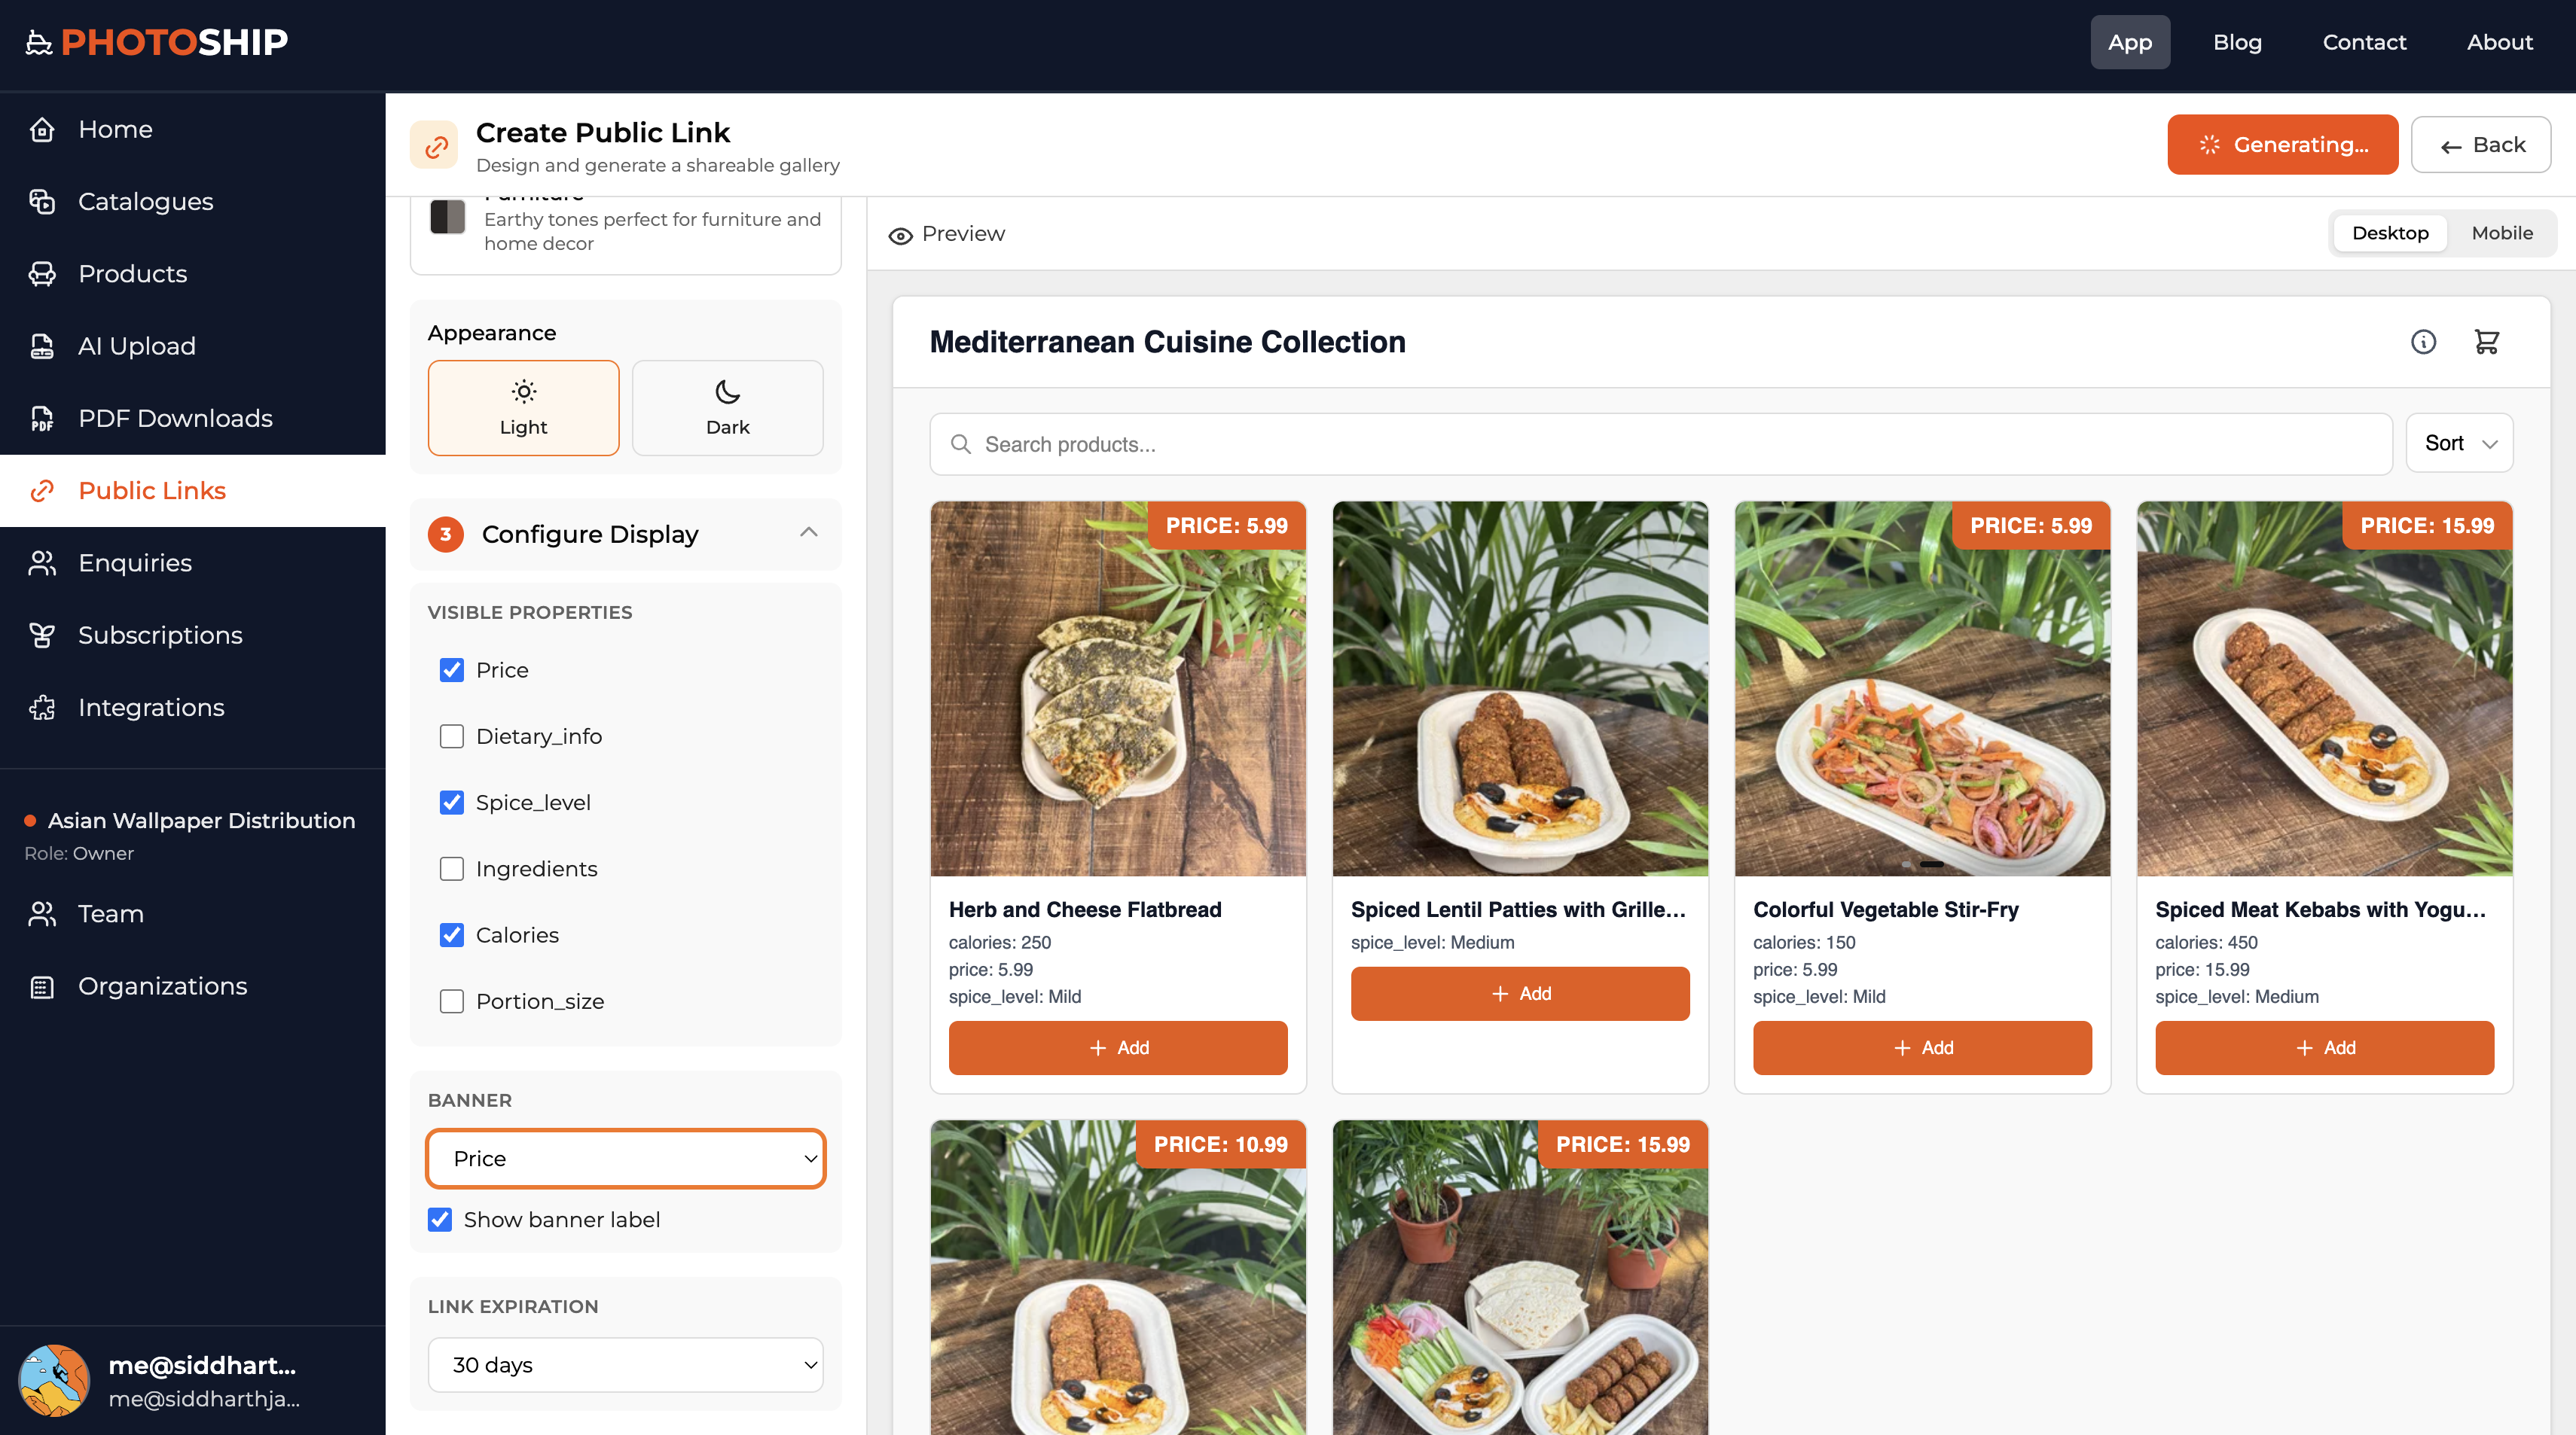This screenshot has width=2576, height=1435.
Task: Open PDF Downloads in the sidebar
Action: 175,418
